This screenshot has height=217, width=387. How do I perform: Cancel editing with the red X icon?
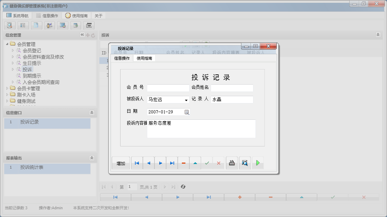(x=219, y=163)
